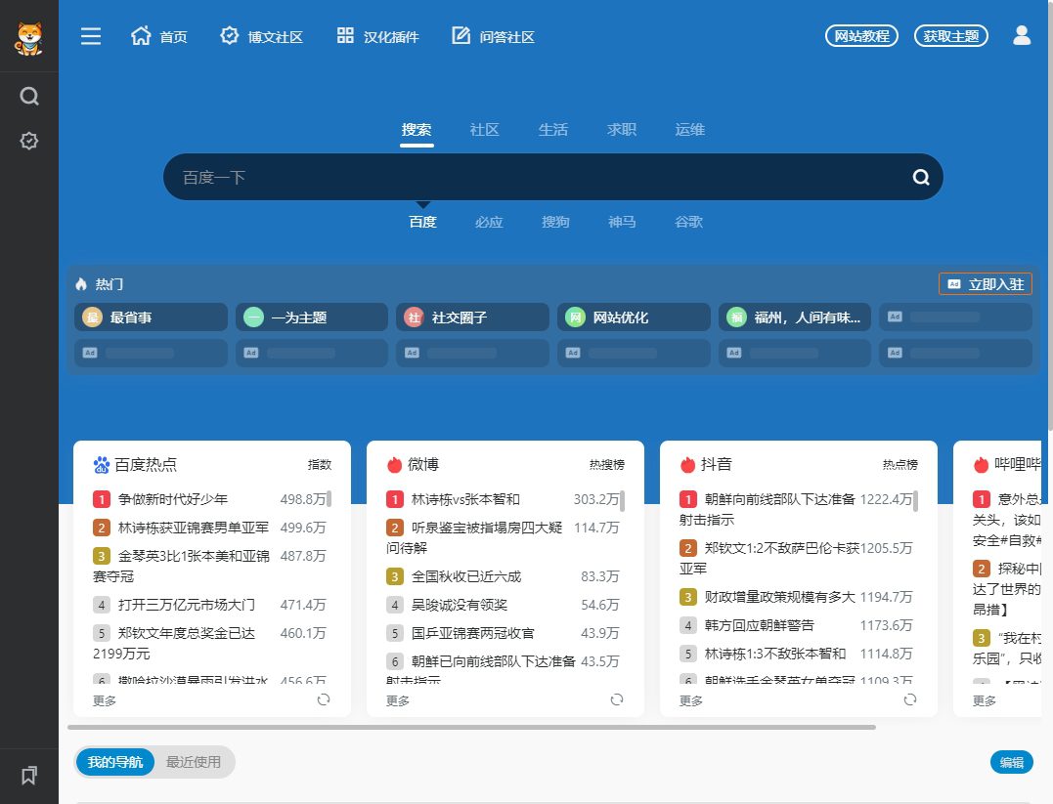The height and width of the screenshot is (804, 1053).
Task: Open the sidebar settings gear icon
Action: click(x=29, y=141)
